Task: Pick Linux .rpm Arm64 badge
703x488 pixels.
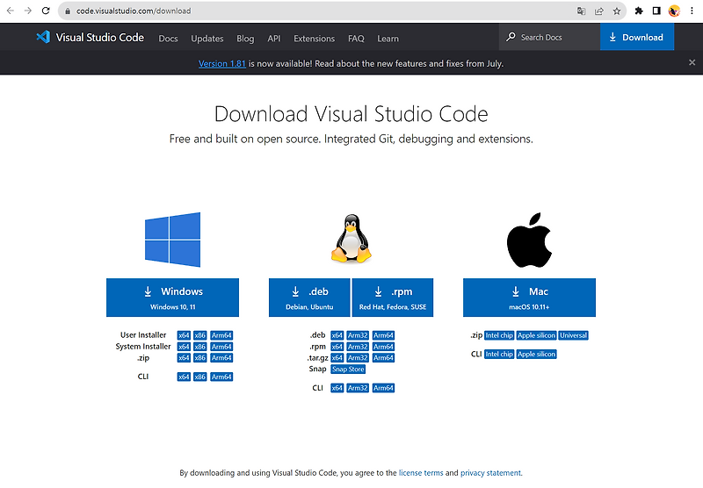Action: coord(383,347)
